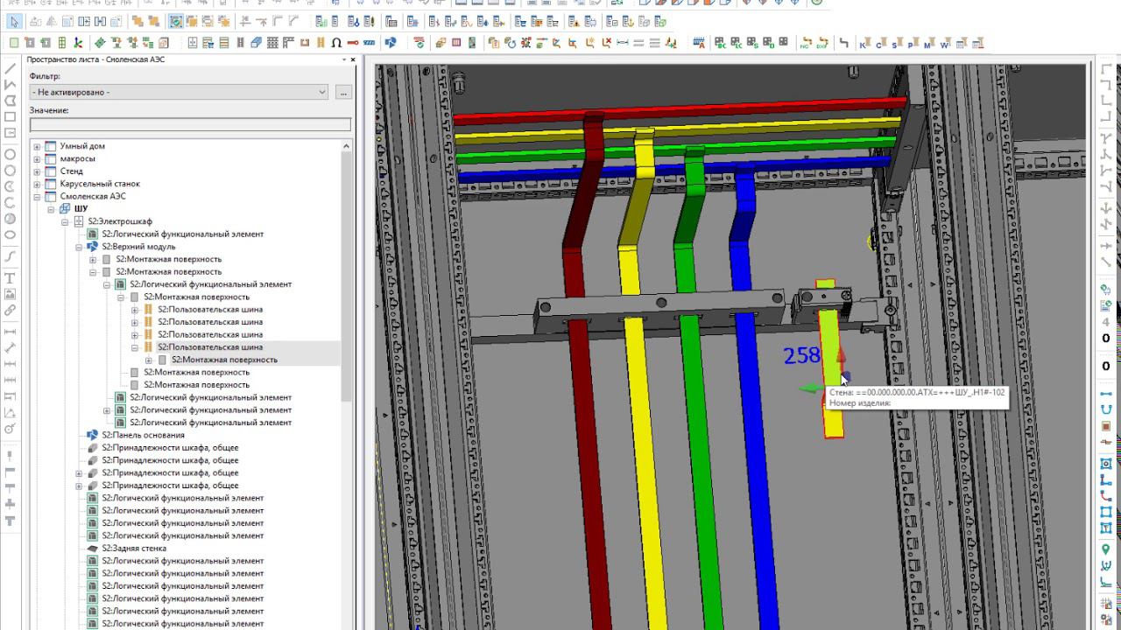Select 'S2:Панель основания' in the tree
The height and width of the screenshot is (630, 1121).
coord(143,435)
